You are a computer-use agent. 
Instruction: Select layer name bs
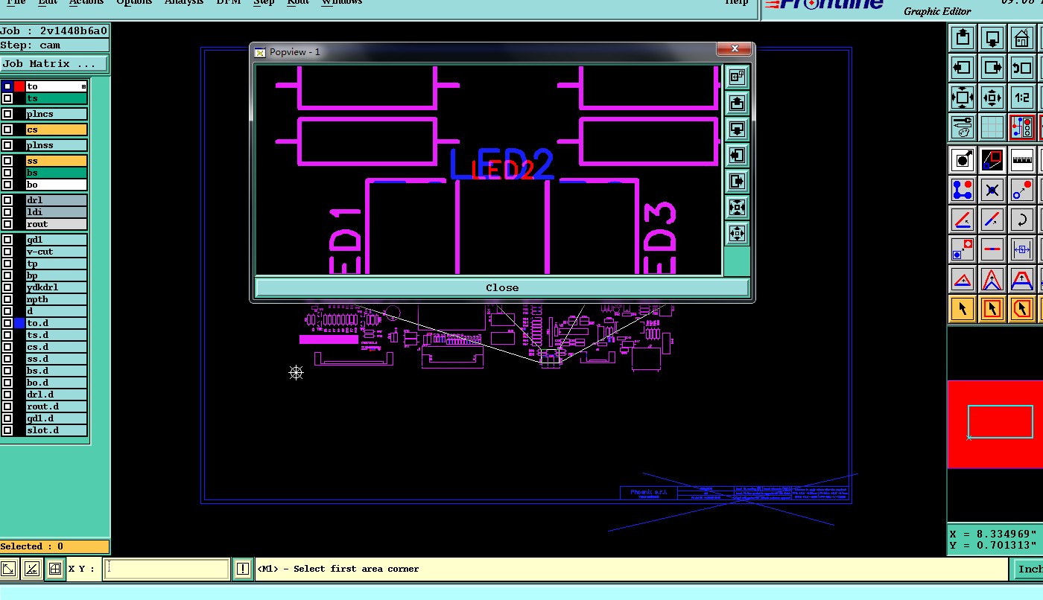pyautogui.click(x=57, y=173)
